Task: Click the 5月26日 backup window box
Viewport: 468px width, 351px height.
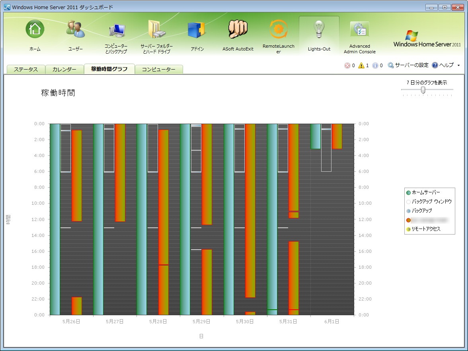Action: (x=66, y=148)
